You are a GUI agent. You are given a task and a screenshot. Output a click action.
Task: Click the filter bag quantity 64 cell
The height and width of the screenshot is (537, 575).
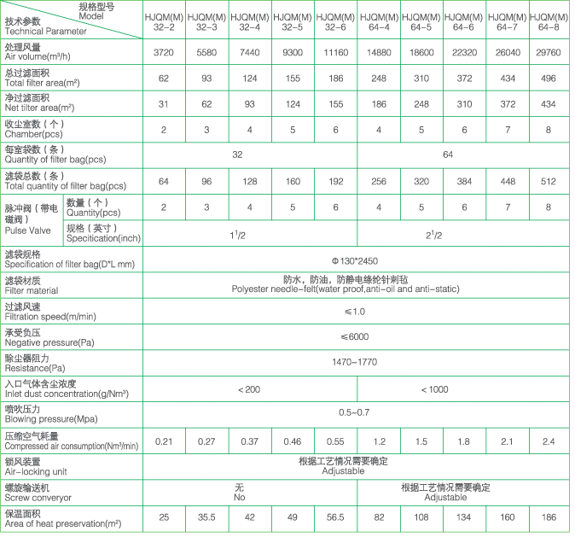tap(448, 155)
